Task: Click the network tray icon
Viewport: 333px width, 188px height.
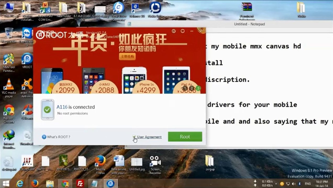Action: point(288,184)
